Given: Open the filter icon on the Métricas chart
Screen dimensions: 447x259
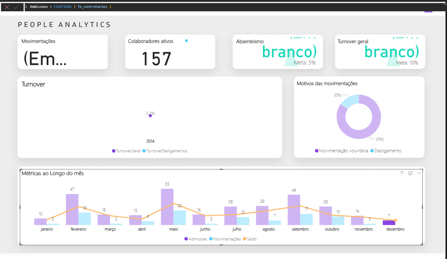Looking at the screenshot, I should [x=402, y=173].
